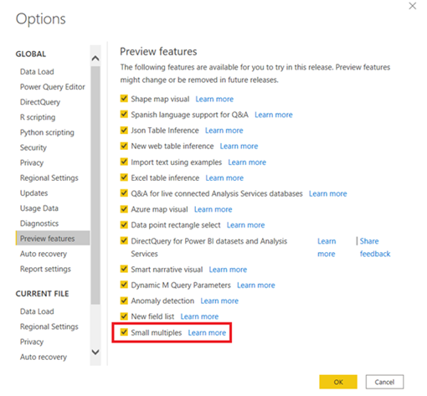427x396 pixels.
Task: Toggle Dynamic M Query Parameters checkbox
Action: (x=124, y=285)
